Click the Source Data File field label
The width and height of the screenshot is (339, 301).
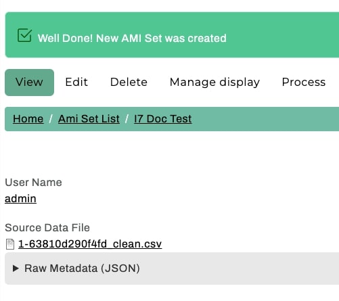tap(47, 227)
